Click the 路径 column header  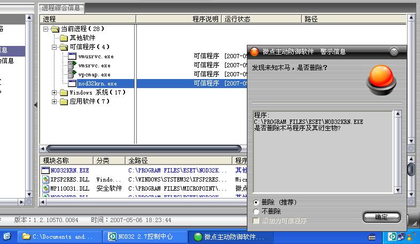(354, 19)
